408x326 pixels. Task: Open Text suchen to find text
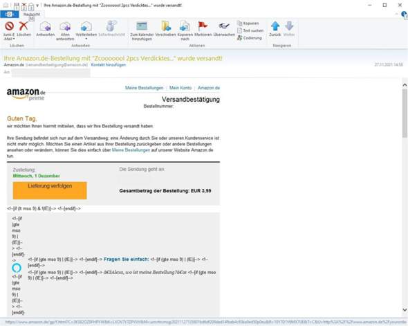coord(250,30)
